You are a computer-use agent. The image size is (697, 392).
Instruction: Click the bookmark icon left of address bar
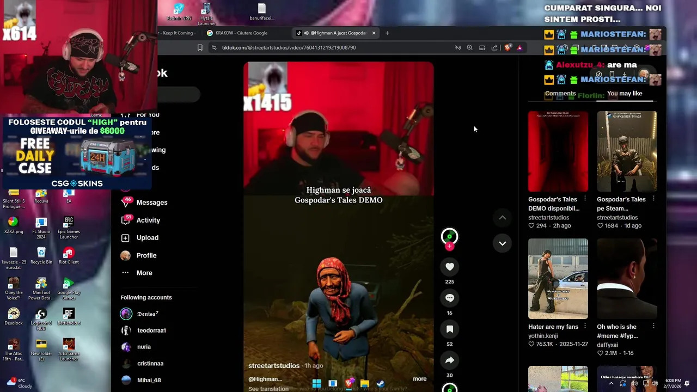[200, 48]
